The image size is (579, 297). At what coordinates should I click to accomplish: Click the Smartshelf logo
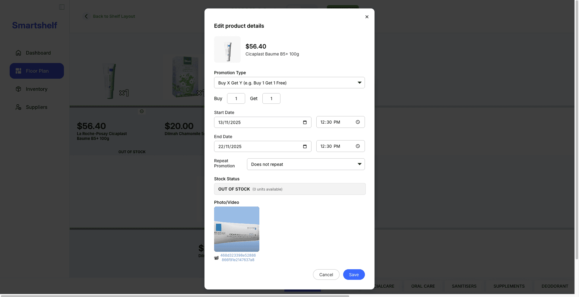point(34,25)
